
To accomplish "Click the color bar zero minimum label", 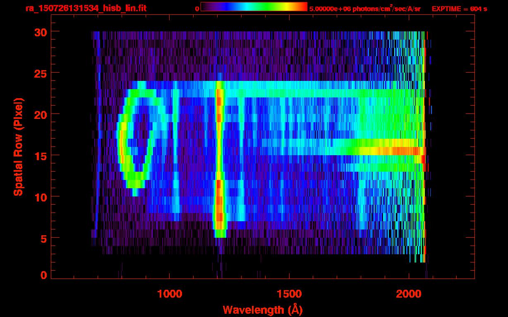I will click(x=197, y=9).
